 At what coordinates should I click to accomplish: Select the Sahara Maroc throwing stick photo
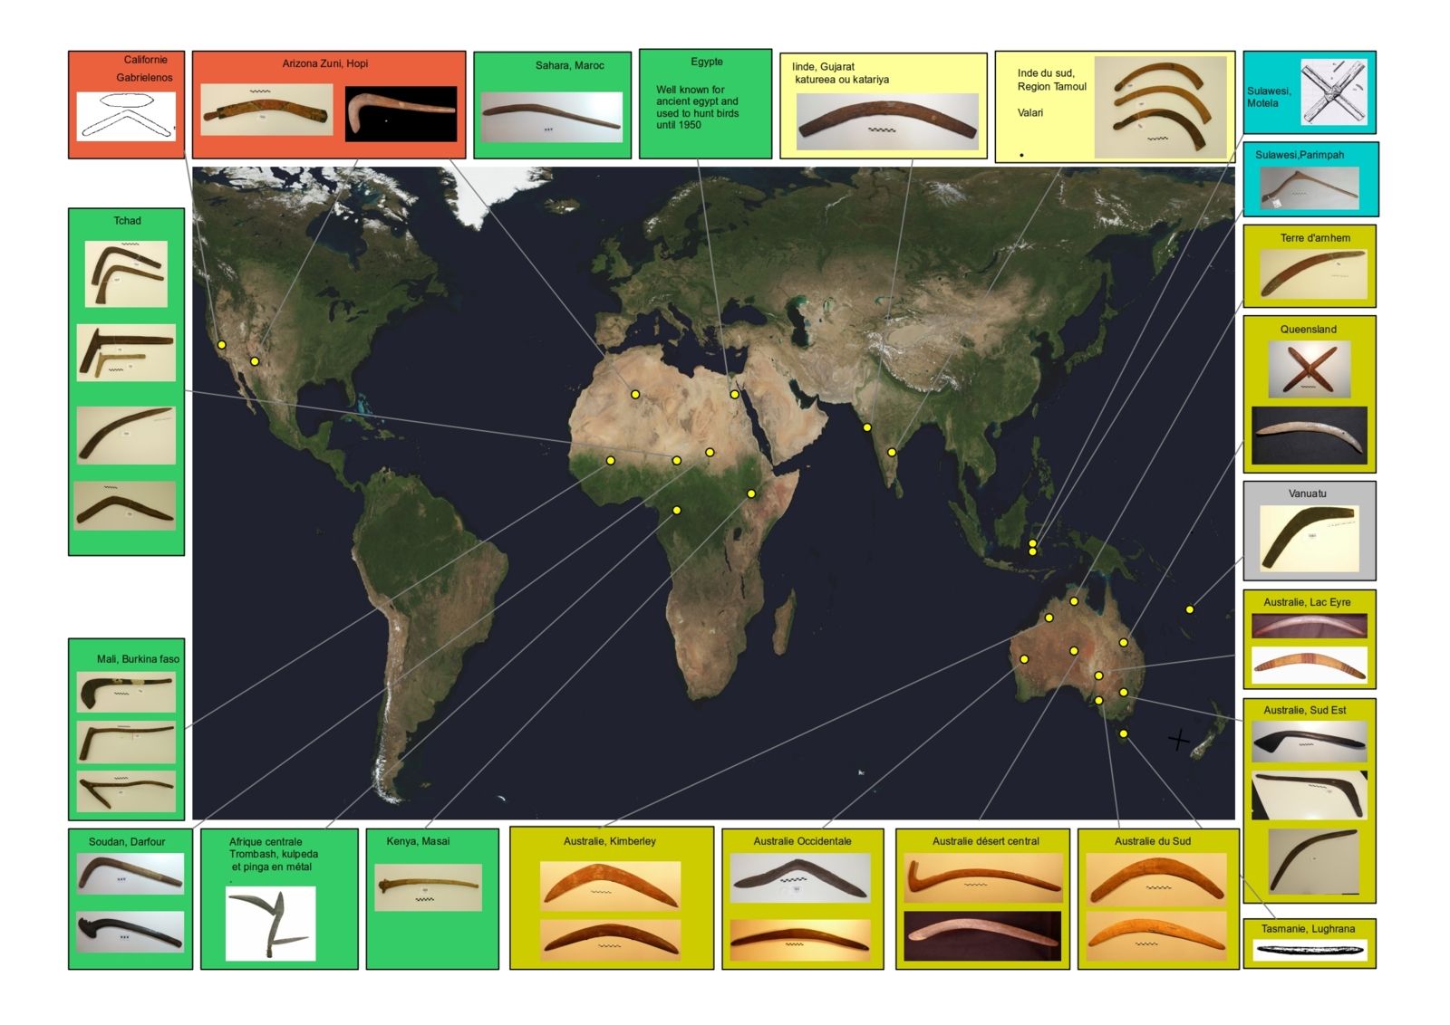point(551,117)
